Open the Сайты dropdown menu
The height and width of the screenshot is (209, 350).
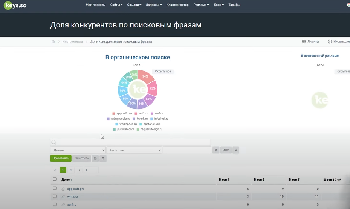[x=116, y=5]
